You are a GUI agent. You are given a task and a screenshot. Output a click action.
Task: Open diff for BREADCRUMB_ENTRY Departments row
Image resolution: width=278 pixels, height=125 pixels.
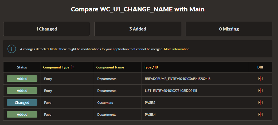(260, 79)
